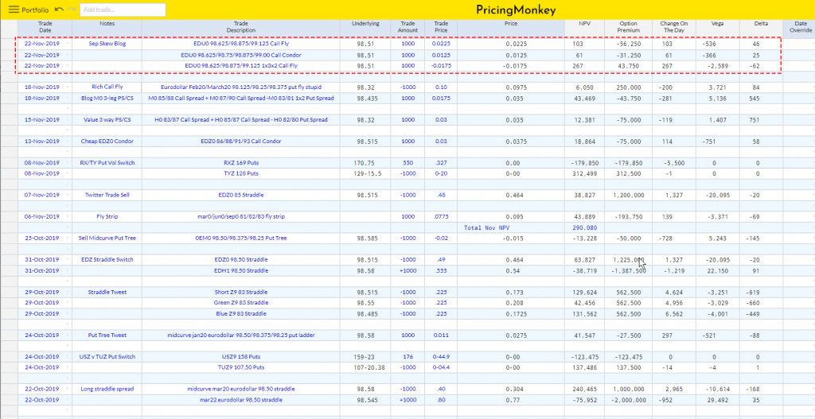Open date dropdown on Sep Skew Blog row

68,45
